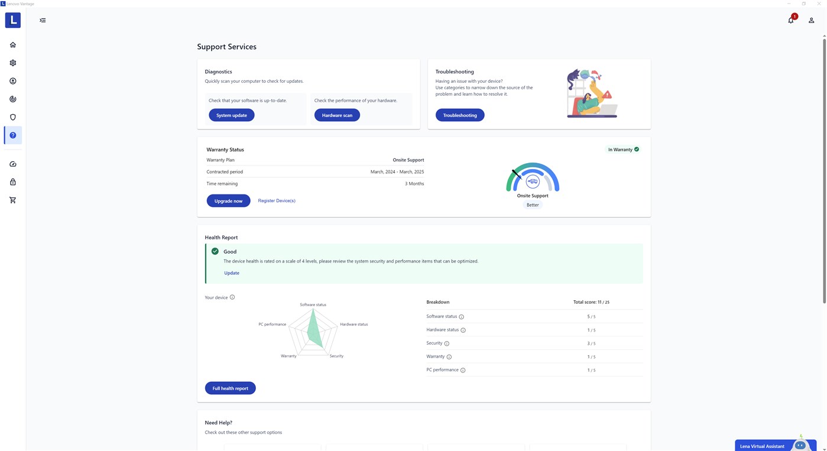Open Lena Virtual Assistant chat
The image size is (827, 451).
click(x=775, y=446)
